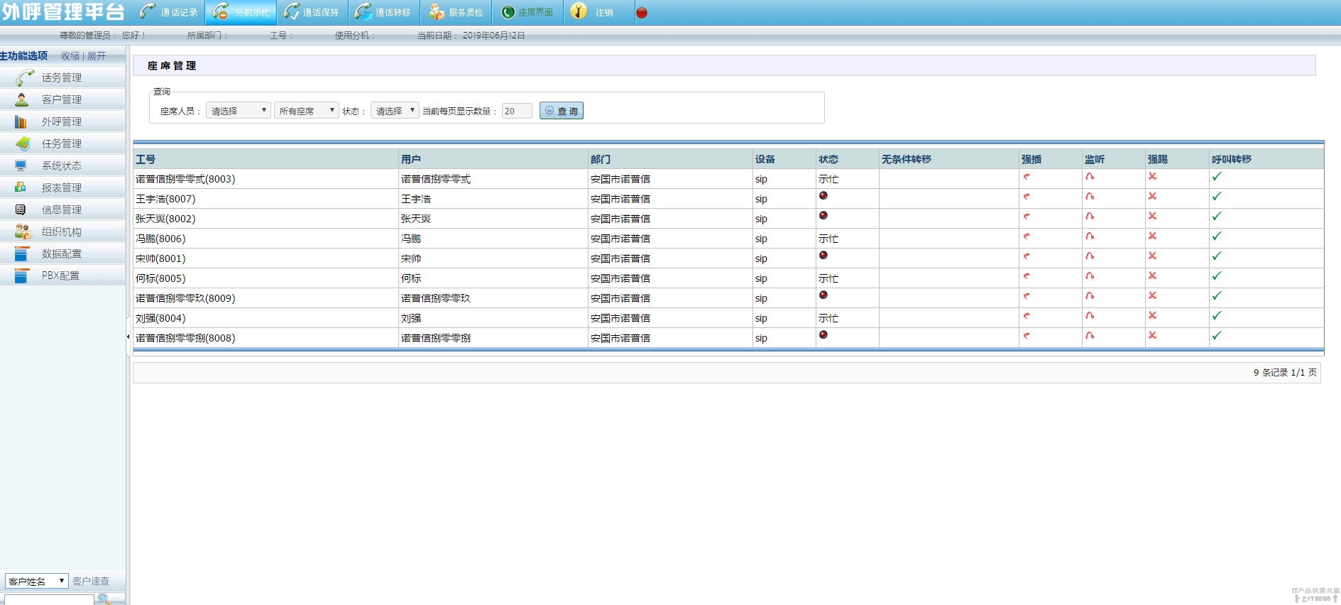The width and height of the screenshot is (1341, 605).
Task: Open the 客户姓名 search type dropdown
Action: click(36, 581)
